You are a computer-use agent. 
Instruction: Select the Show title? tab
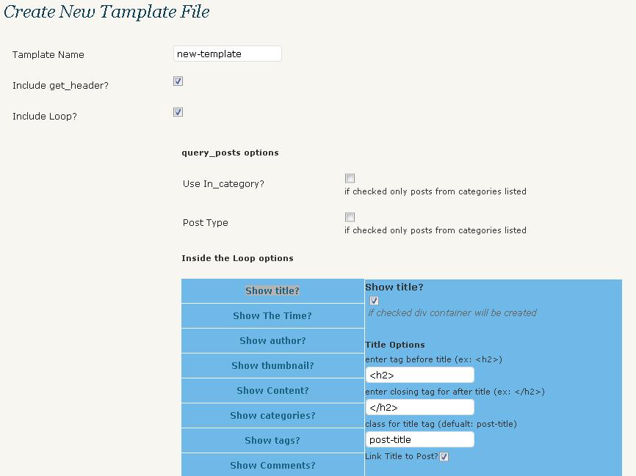(x=272, y=291)
